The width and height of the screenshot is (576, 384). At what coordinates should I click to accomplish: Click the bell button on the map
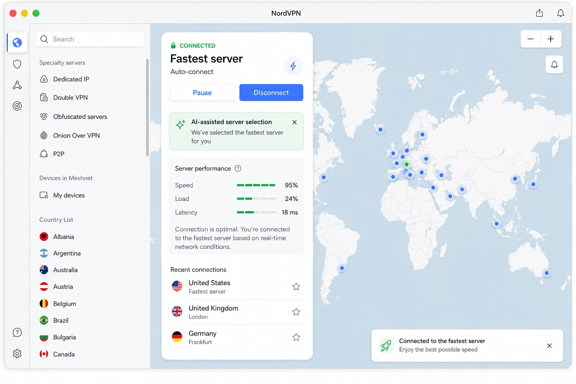click(554, 64)
